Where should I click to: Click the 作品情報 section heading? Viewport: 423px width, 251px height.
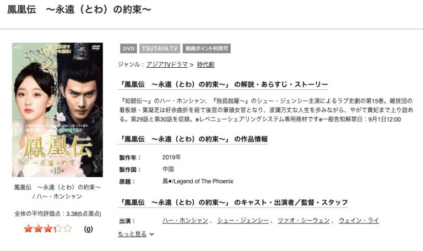coord(193,139)
